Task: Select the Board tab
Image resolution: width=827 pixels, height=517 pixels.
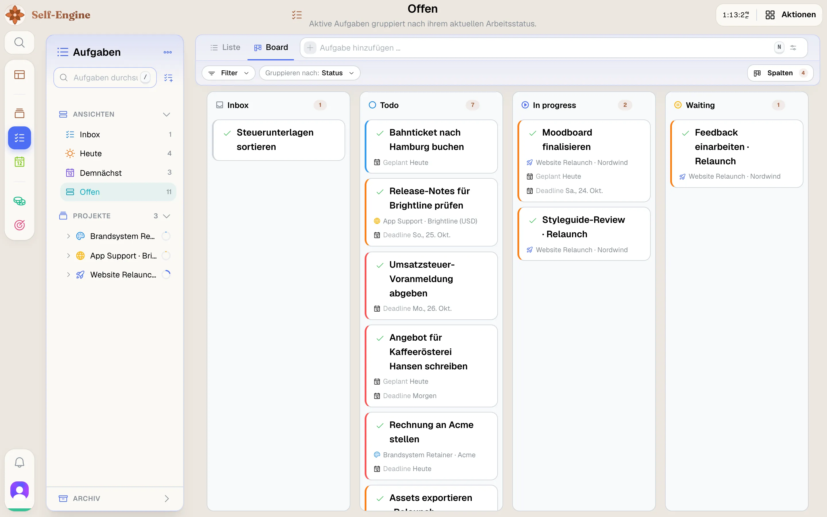Action: pos(271,47)
